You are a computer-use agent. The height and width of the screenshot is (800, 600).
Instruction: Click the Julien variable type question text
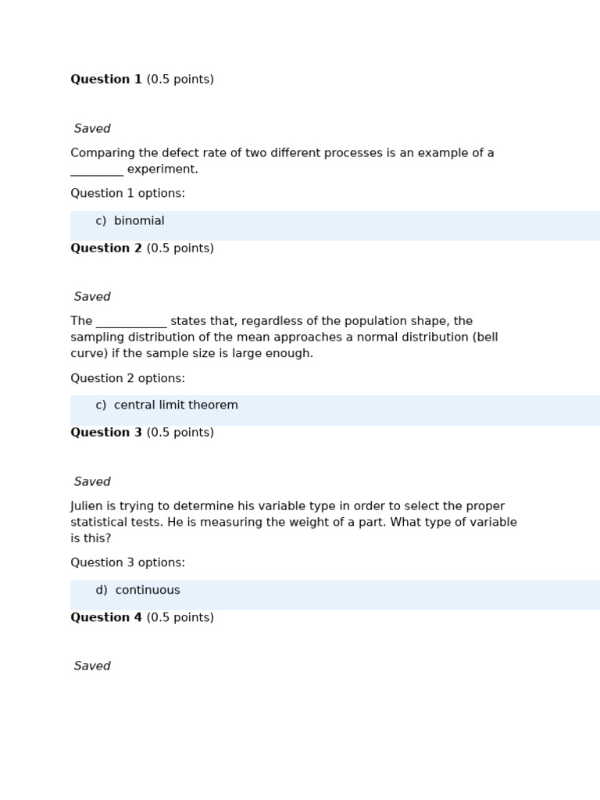click(x=294, y=522)
